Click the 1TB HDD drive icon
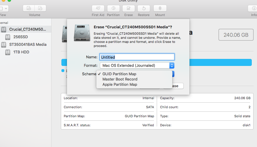257x147 pixels. click(x=8, y=52)
